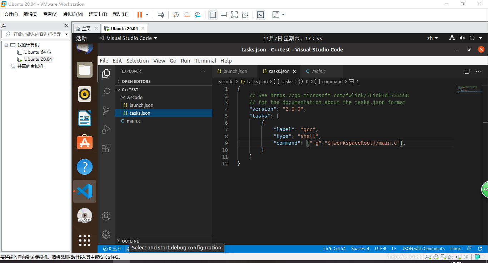Open the VS Code File menu
The width and height of the screenshot is (488, 263).
(104, 61)
